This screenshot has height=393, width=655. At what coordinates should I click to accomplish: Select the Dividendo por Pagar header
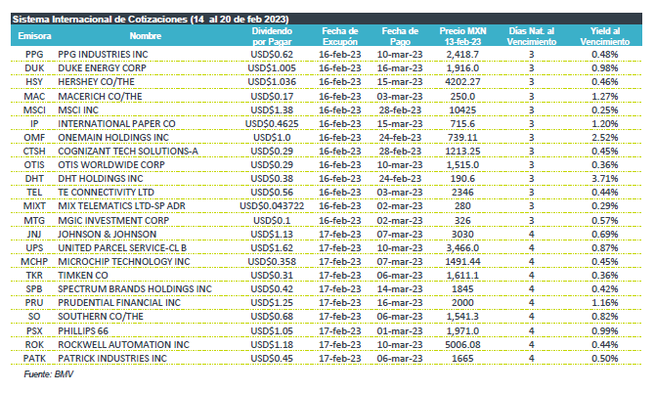click(272, 36)
